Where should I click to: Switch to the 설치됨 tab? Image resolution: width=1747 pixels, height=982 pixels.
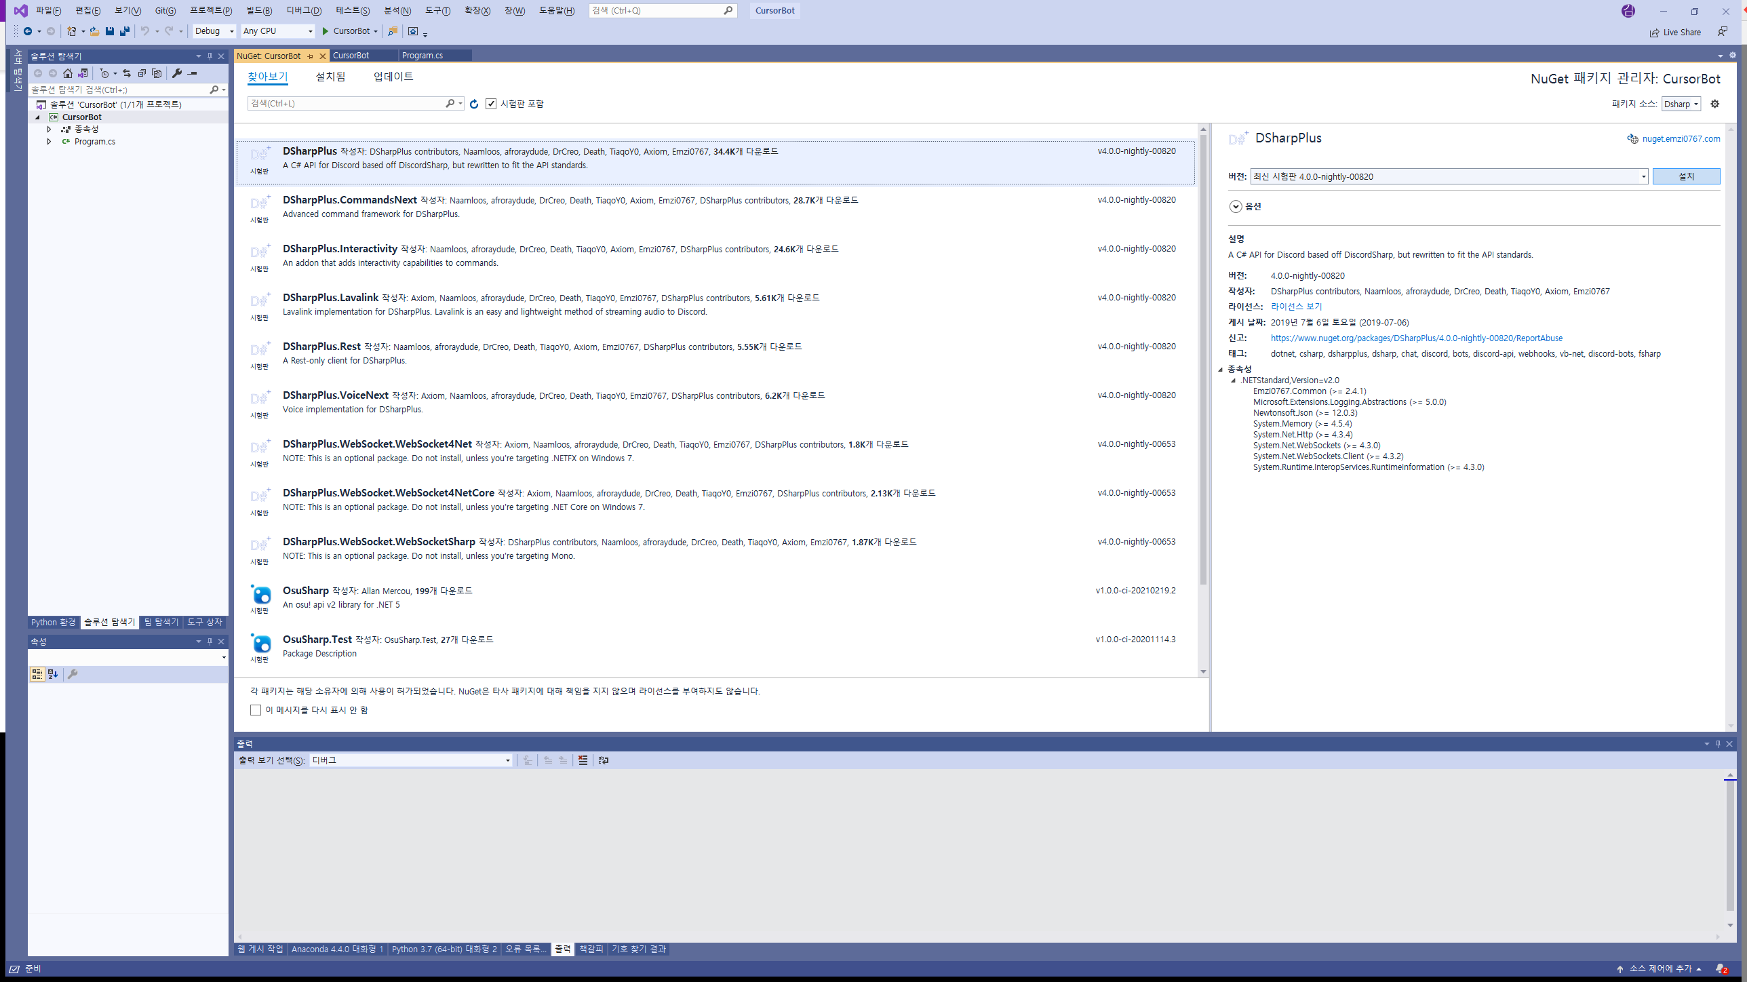pos(330,77)
